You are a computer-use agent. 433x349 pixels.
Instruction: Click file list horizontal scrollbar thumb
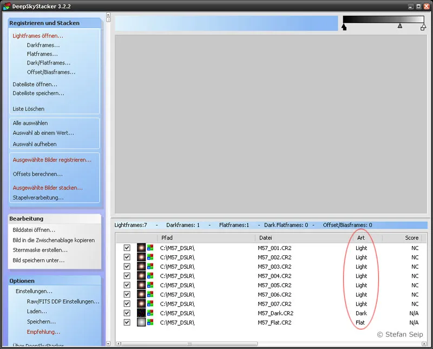(189, 344)
